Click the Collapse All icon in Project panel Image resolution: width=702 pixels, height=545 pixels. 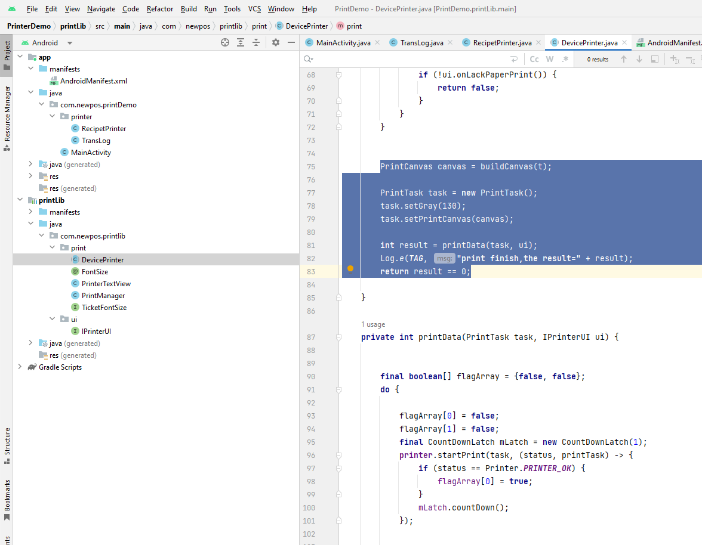pyautogui.click(x=256, y=42)
